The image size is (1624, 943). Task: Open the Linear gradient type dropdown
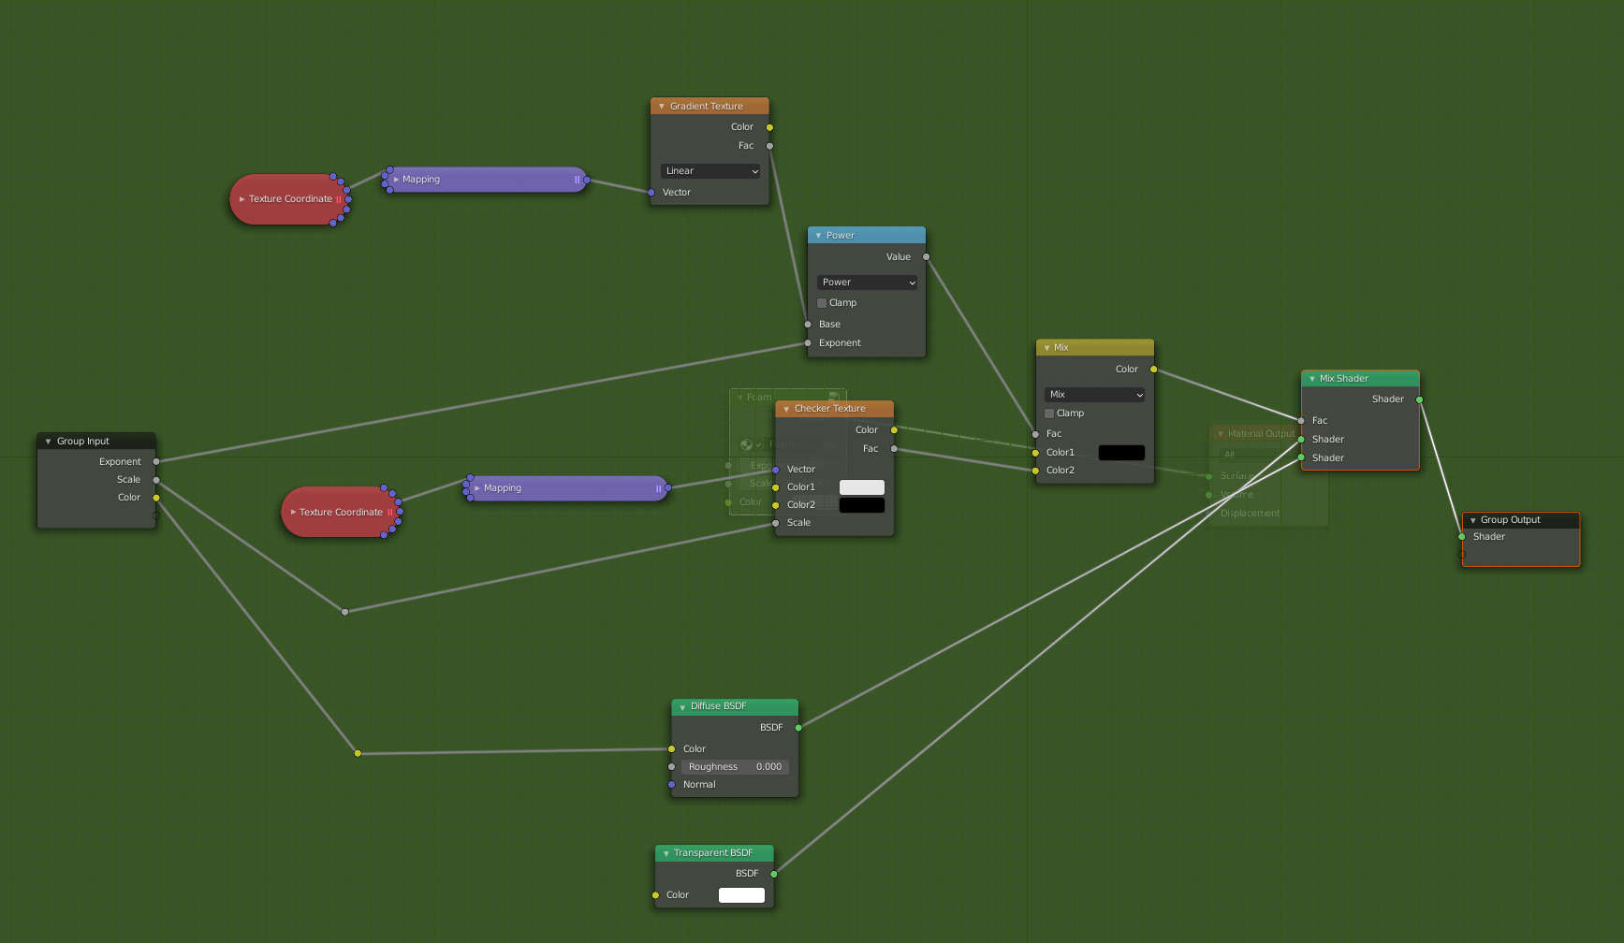[x=711, y=171]
